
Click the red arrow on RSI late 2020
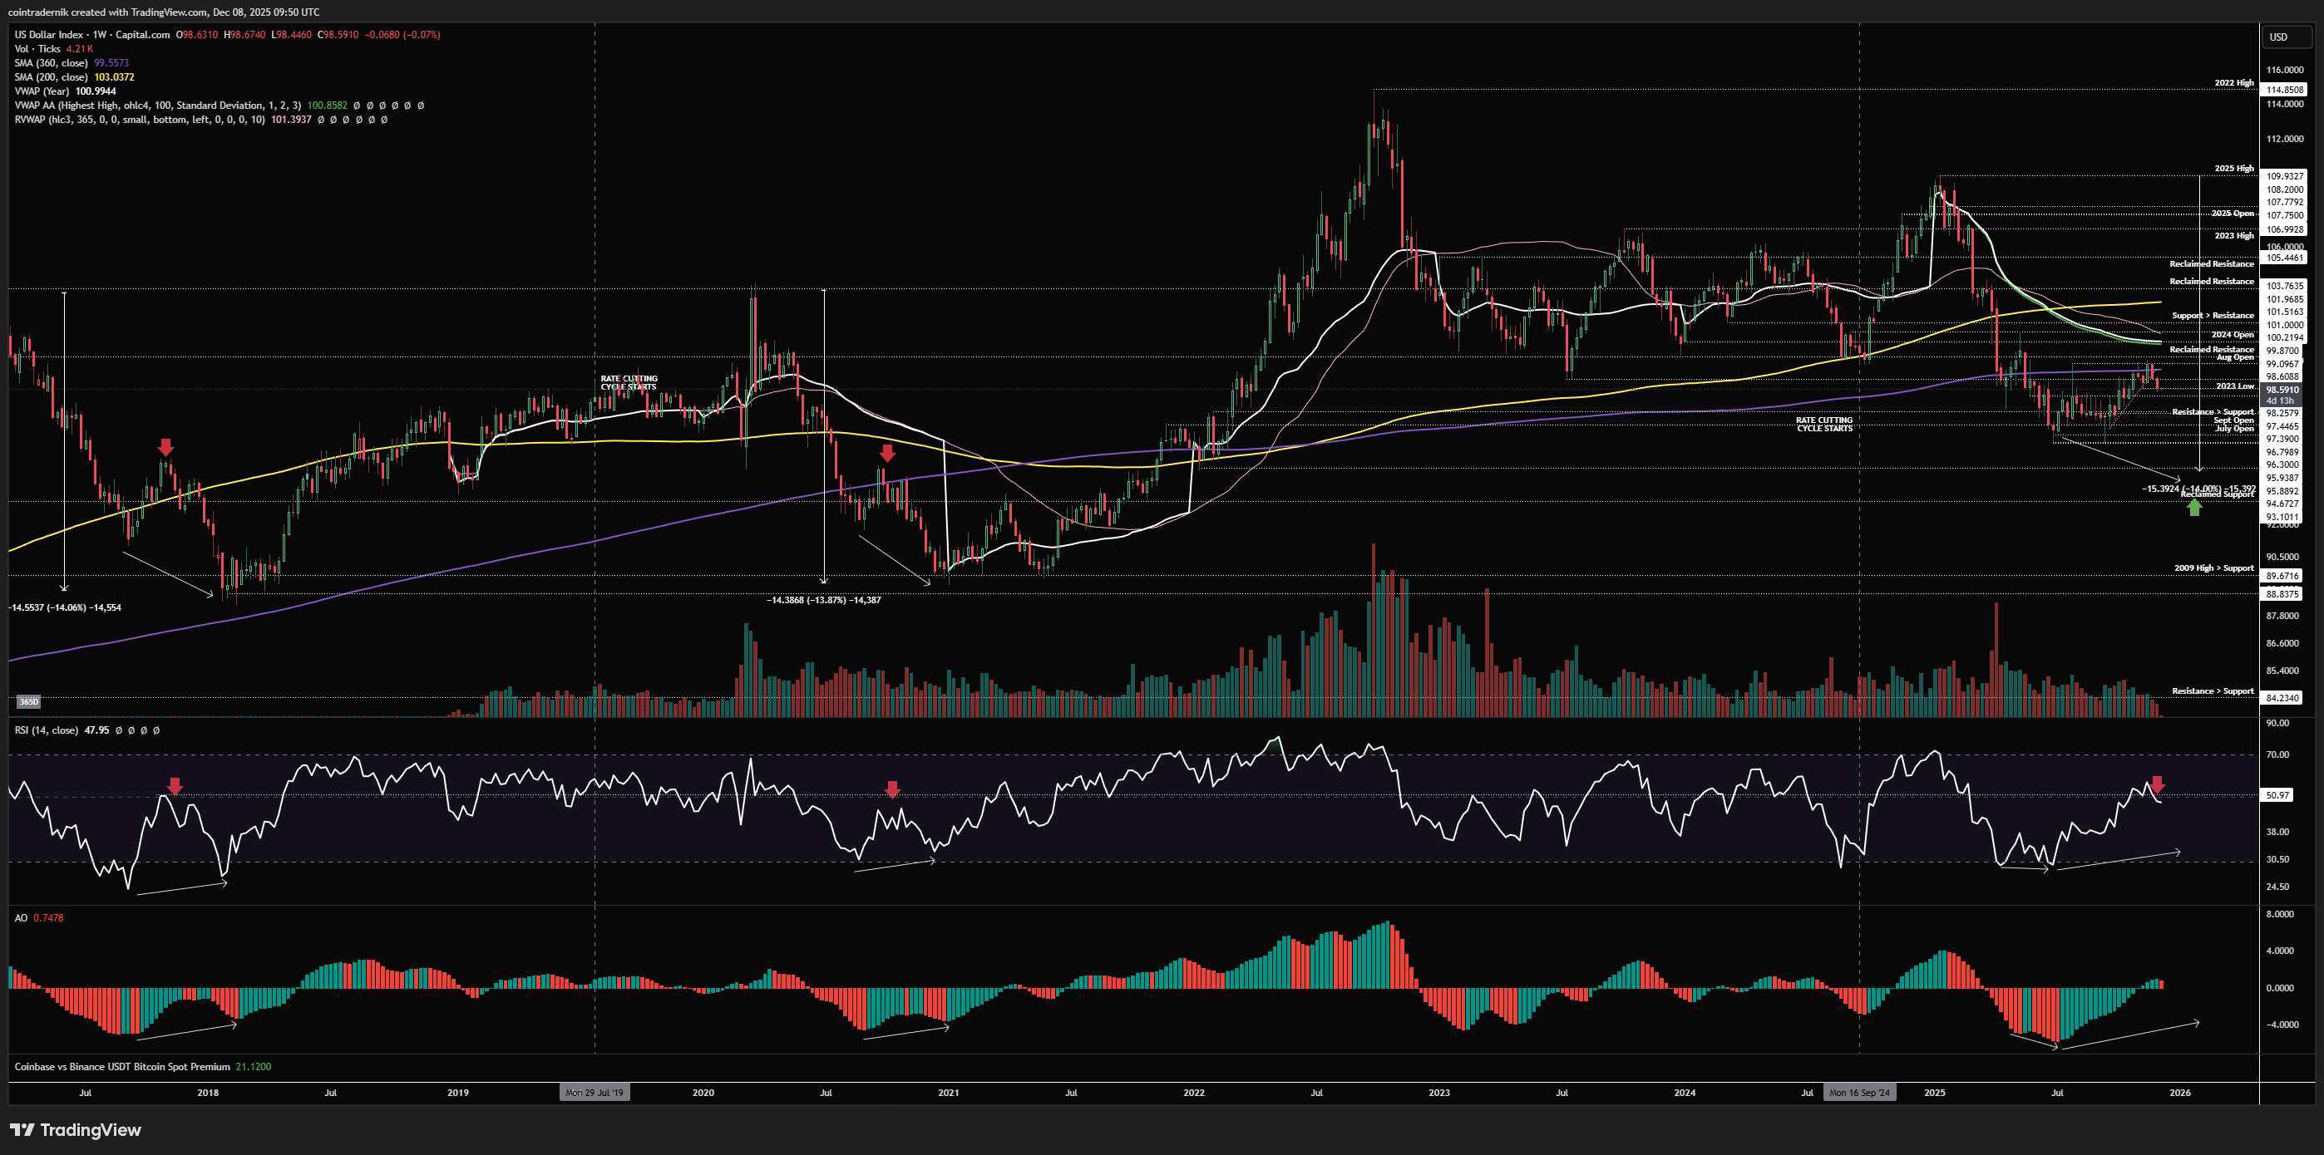click(892, 789)
